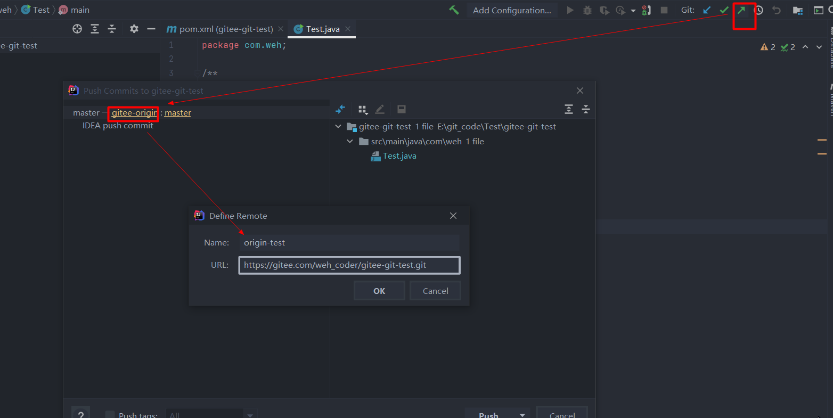Viewport: 833px width, 418px height.
Task: Open the Project panel settings gear
Action: pyautogui.click(x=134, y=29)
